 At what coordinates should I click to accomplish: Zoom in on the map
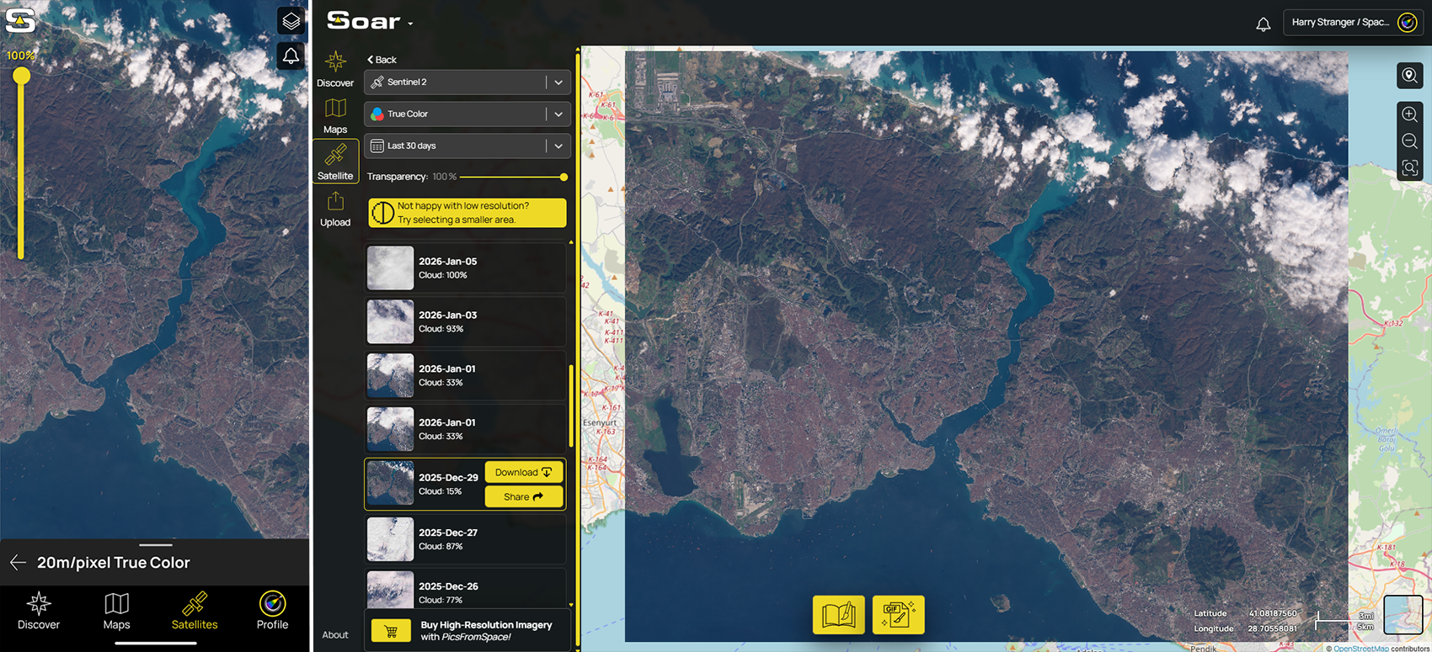(x=1409, y=114)
